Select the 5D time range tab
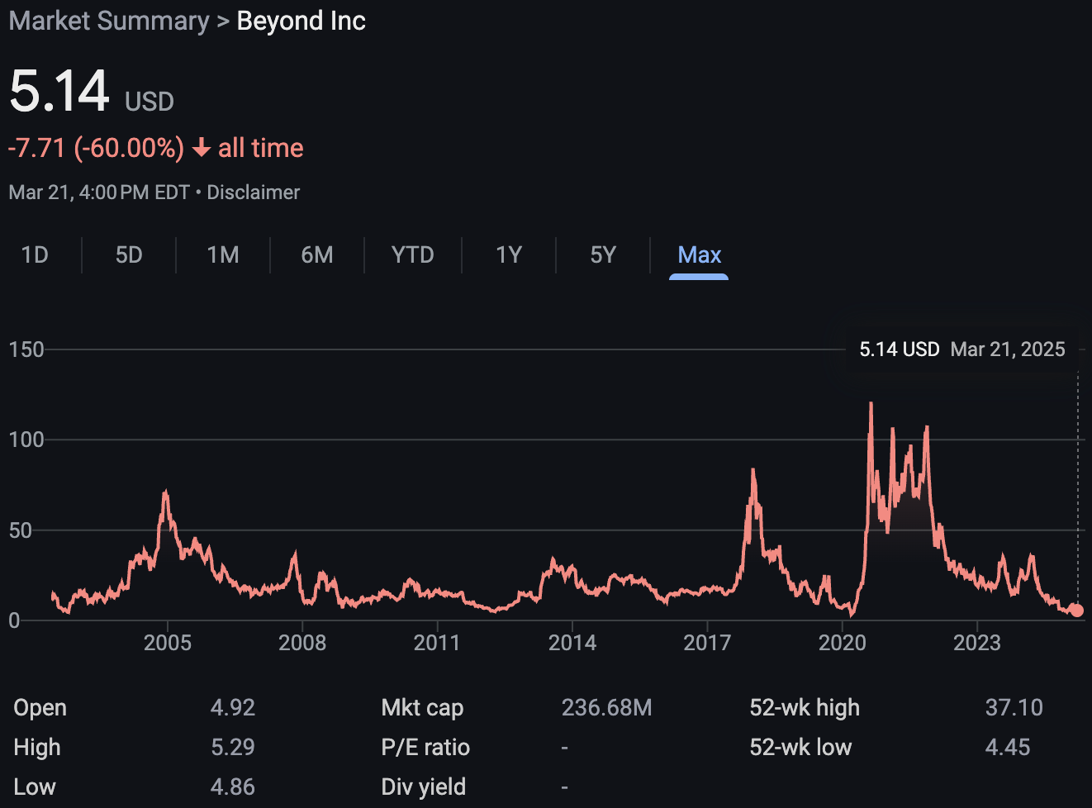Screen dimensions: 1092x808 click(x=129, y=254)
